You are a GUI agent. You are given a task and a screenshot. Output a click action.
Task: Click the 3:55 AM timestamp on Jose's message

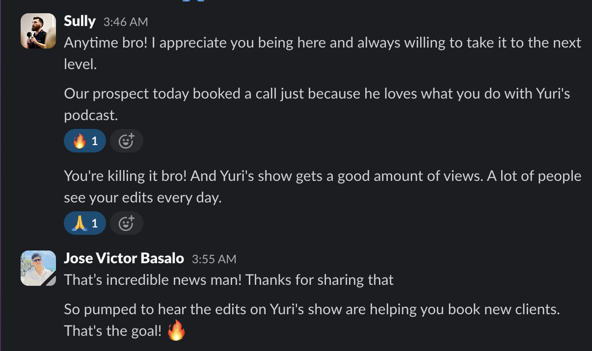(214, 259)
